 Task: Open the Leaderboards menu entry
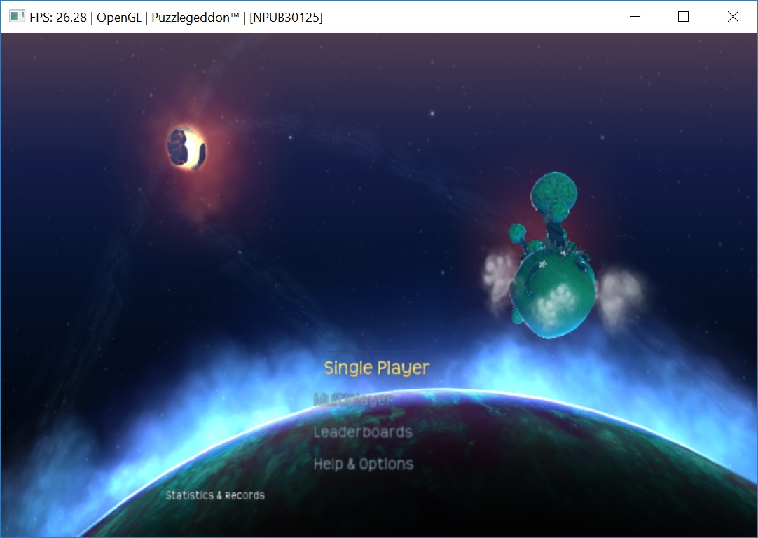pos(362,432)
